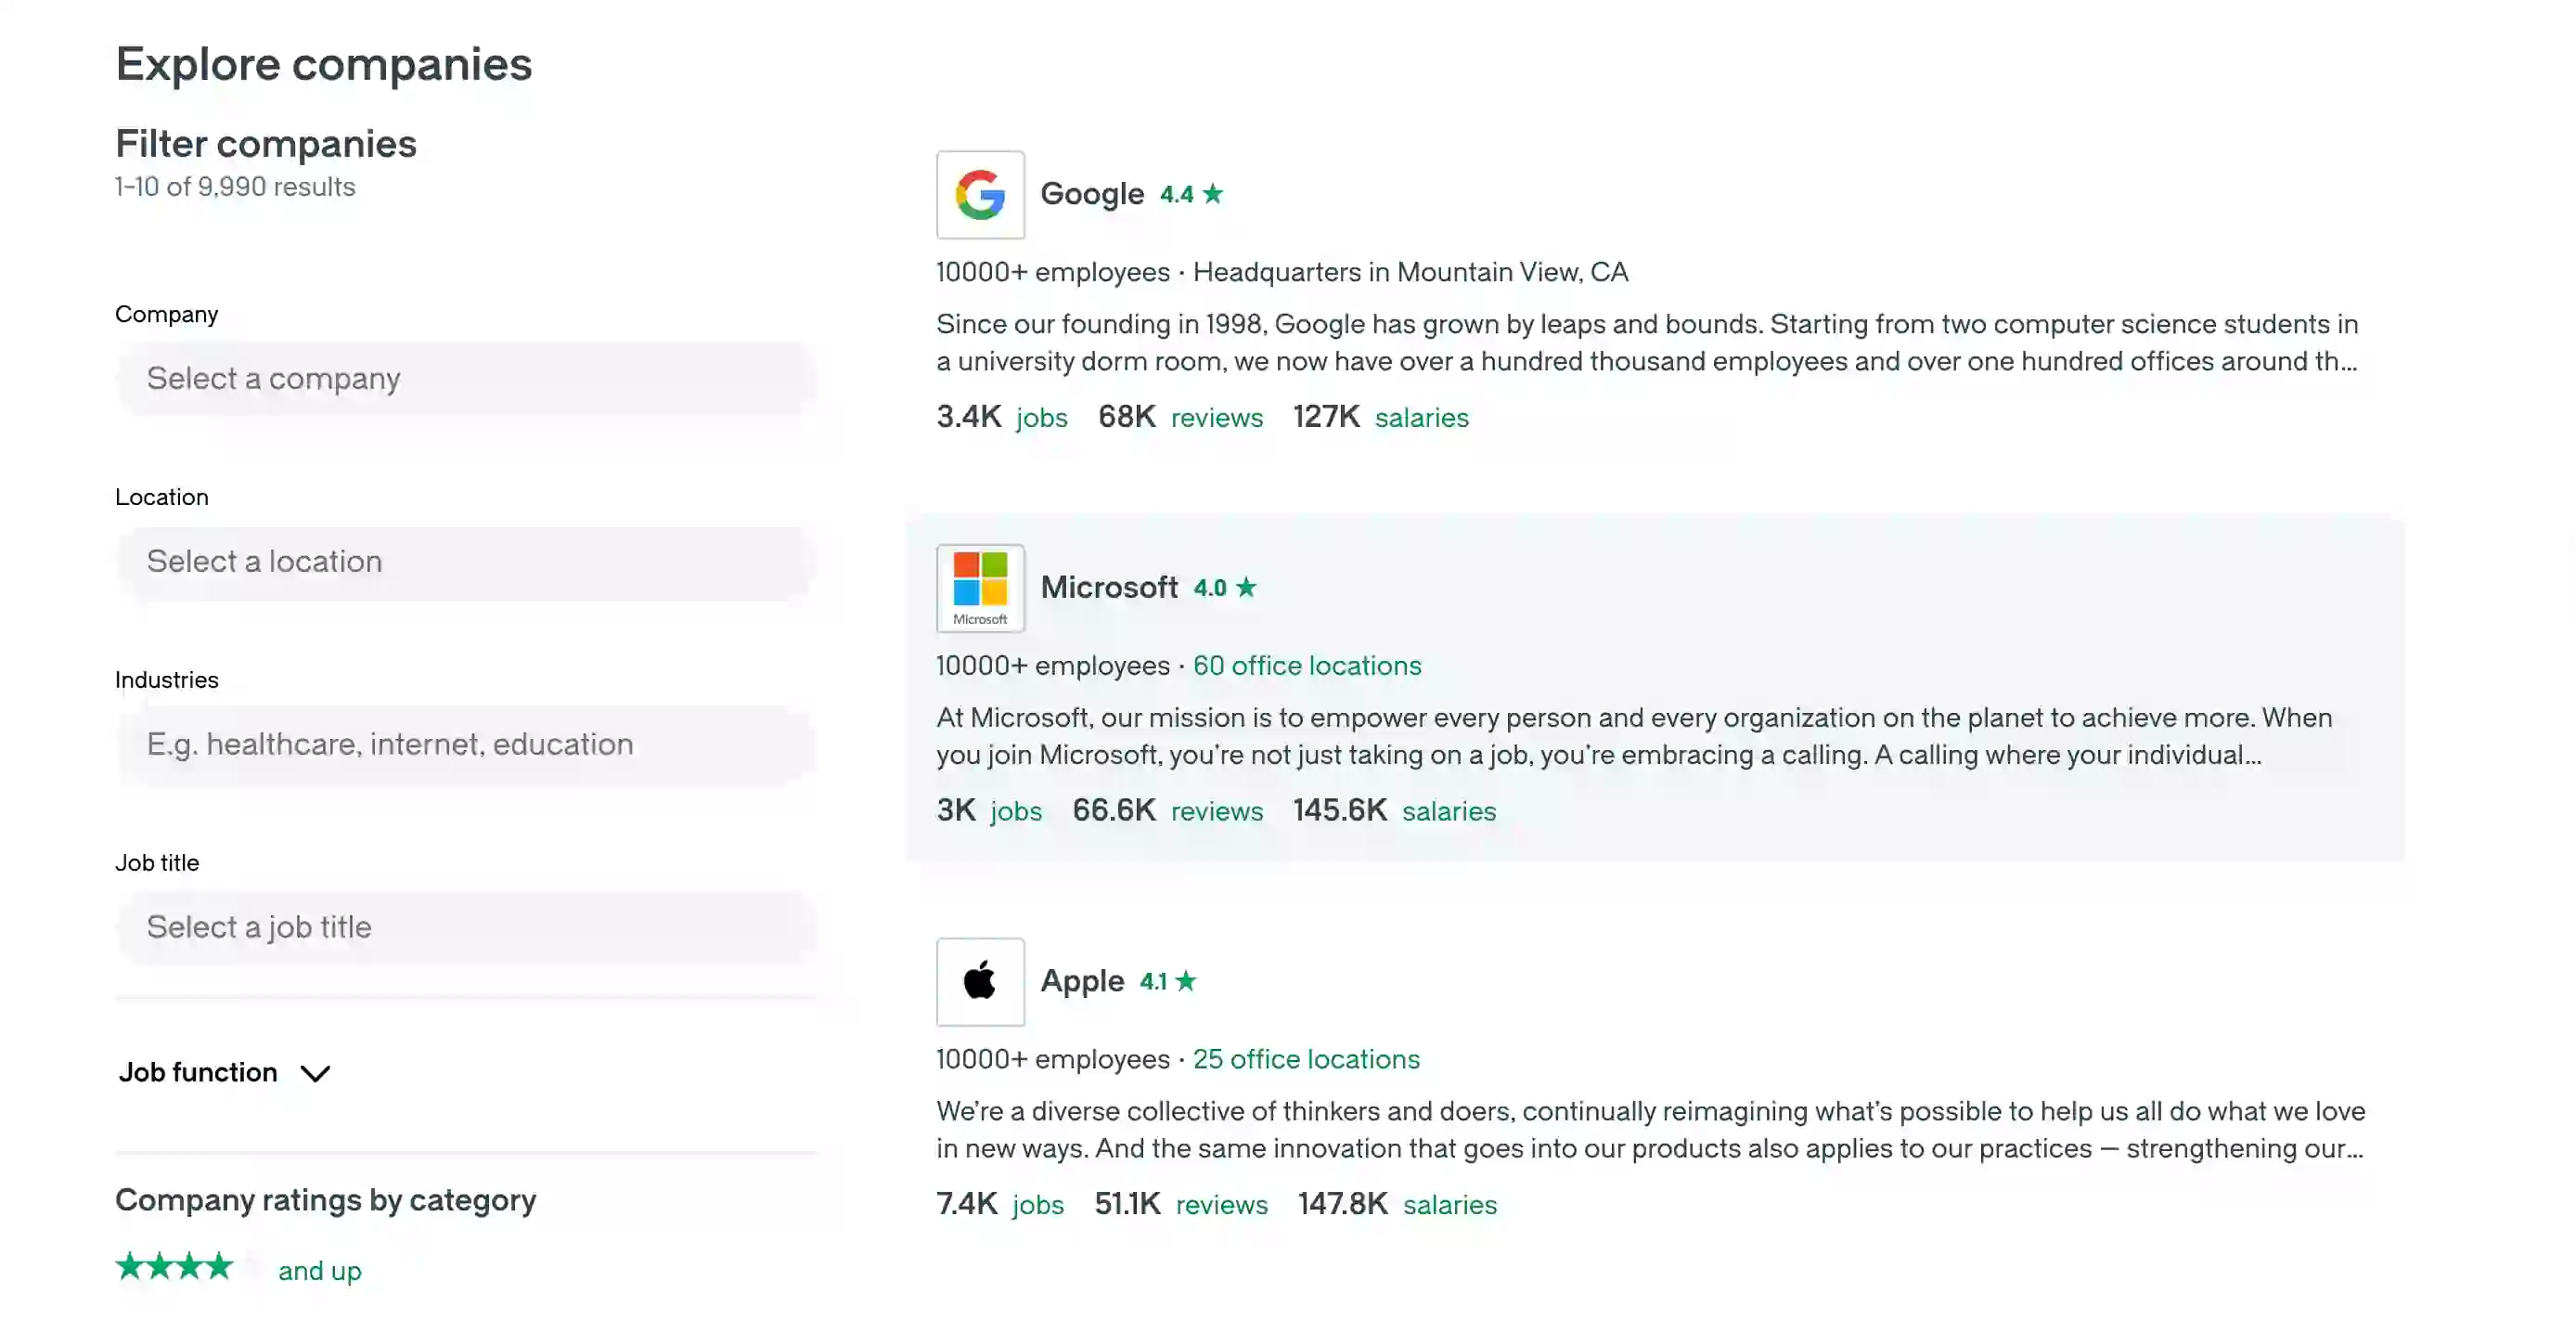The width and height of the screenshot is (2576, 1320).
Task: Click the star next to Apple's 4.1 rating
Action: click(1188, 981)
